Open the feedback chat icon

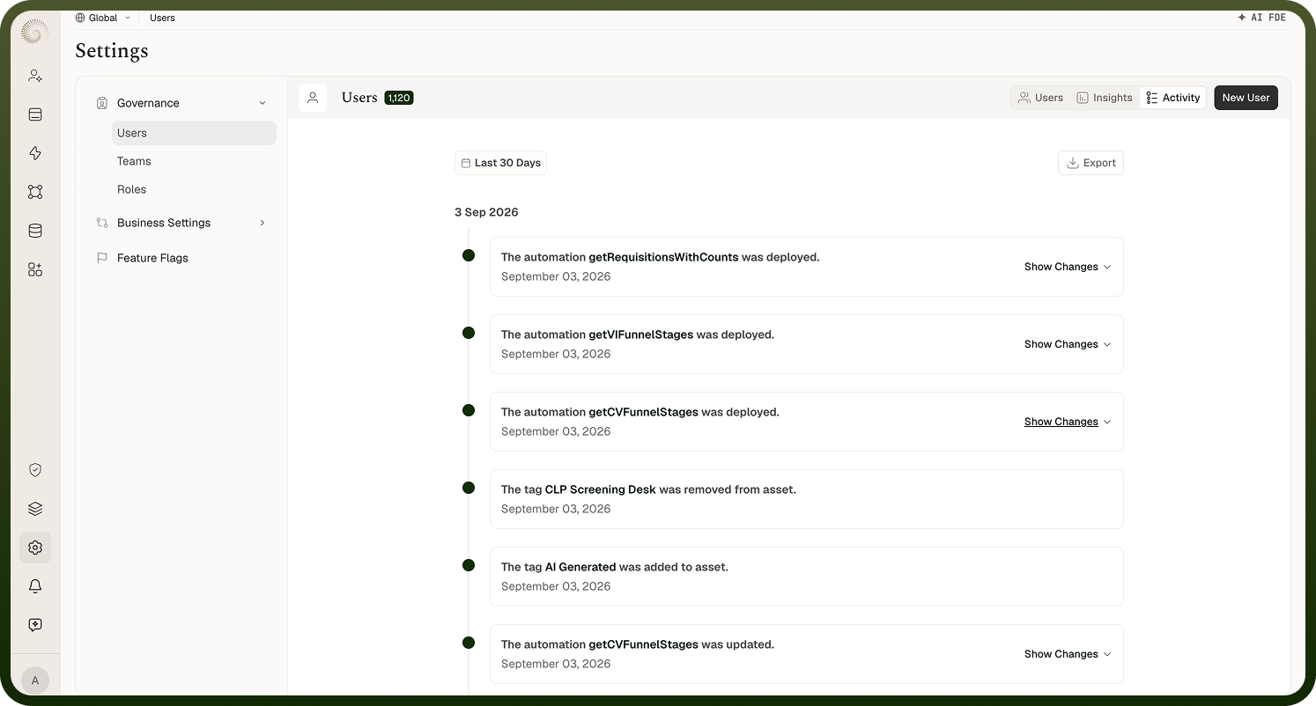(x=35, y=625)
